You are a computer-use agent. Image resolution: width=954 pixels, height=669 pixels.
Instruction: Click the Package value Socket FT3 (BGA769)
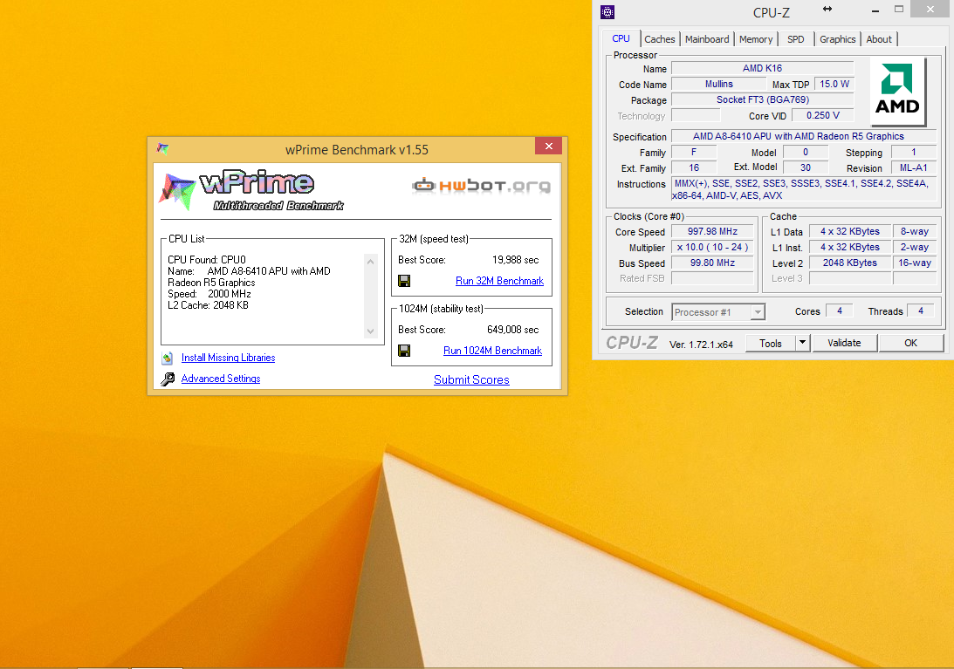(762, 100)
